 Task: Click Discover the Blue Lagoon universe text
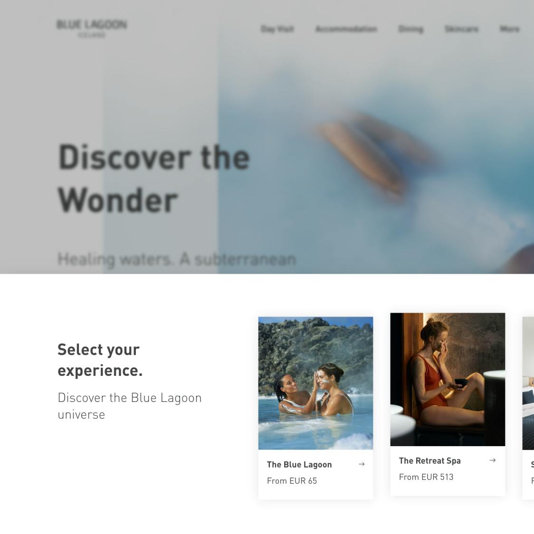coord(129,406)
